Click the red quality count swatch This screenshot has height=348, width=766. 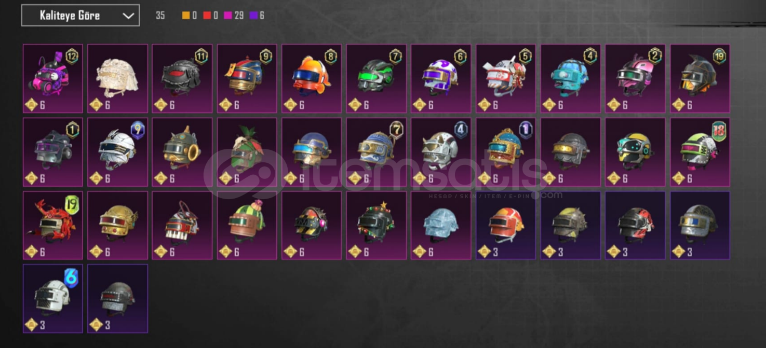[x=207, y=16]
